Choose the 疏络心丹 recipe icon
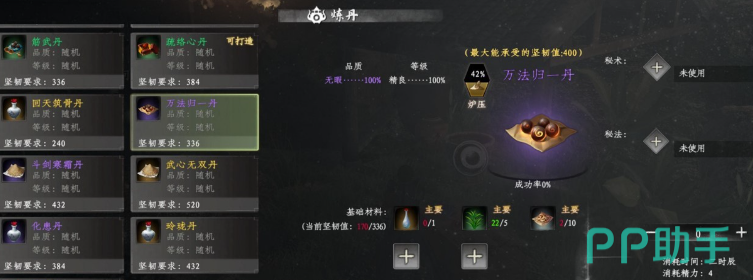 (148, 47)
